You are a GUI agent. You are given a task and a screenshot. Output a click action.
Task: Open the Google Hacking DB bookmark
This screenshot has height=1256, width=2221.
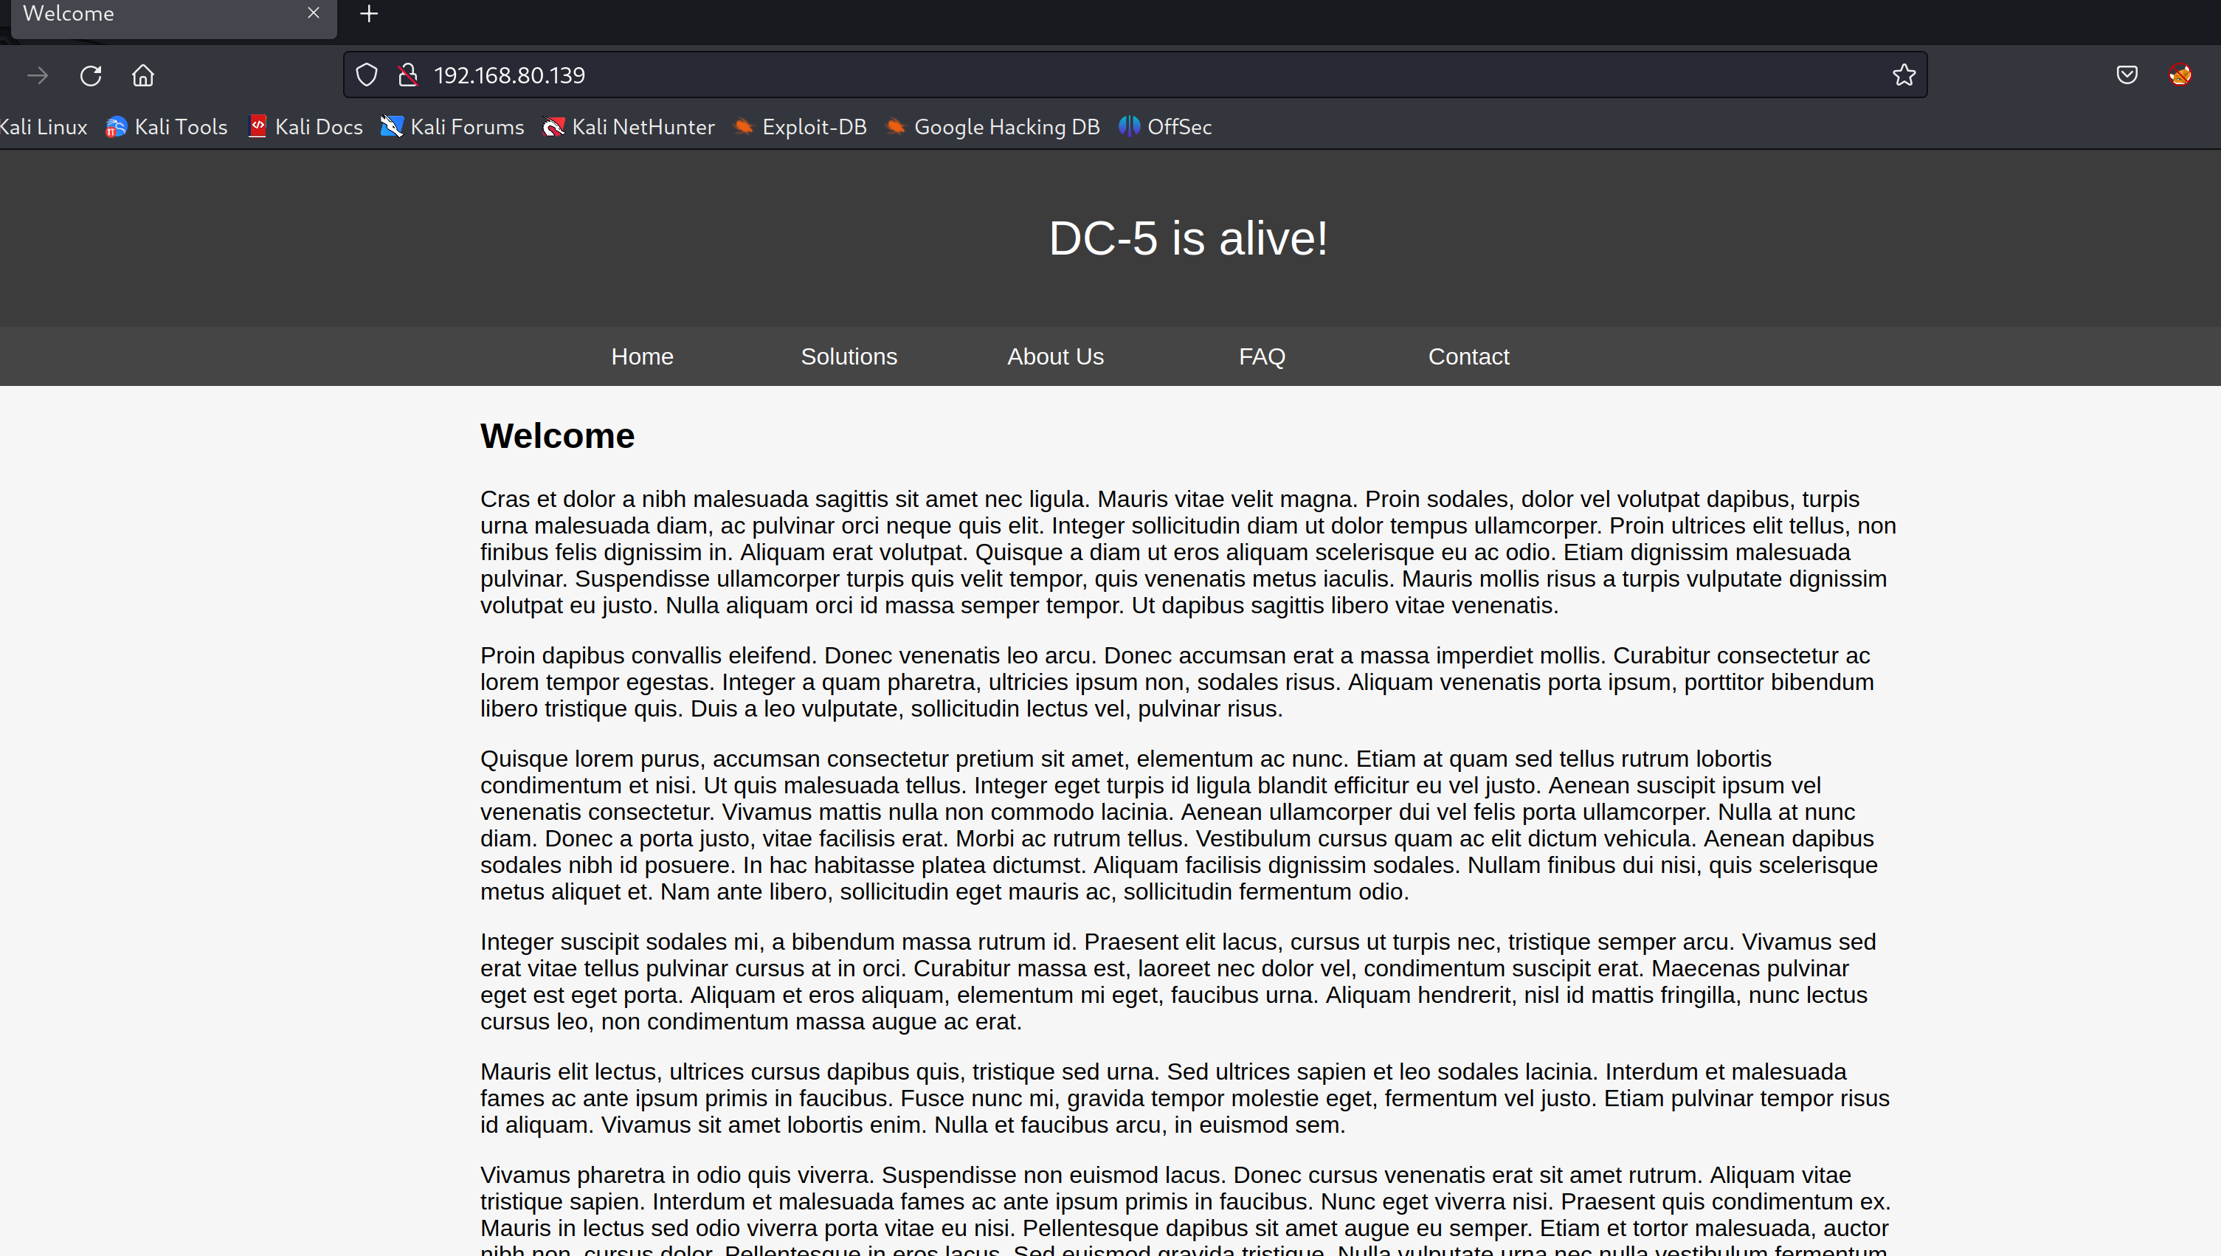click(x=992, y=127)
